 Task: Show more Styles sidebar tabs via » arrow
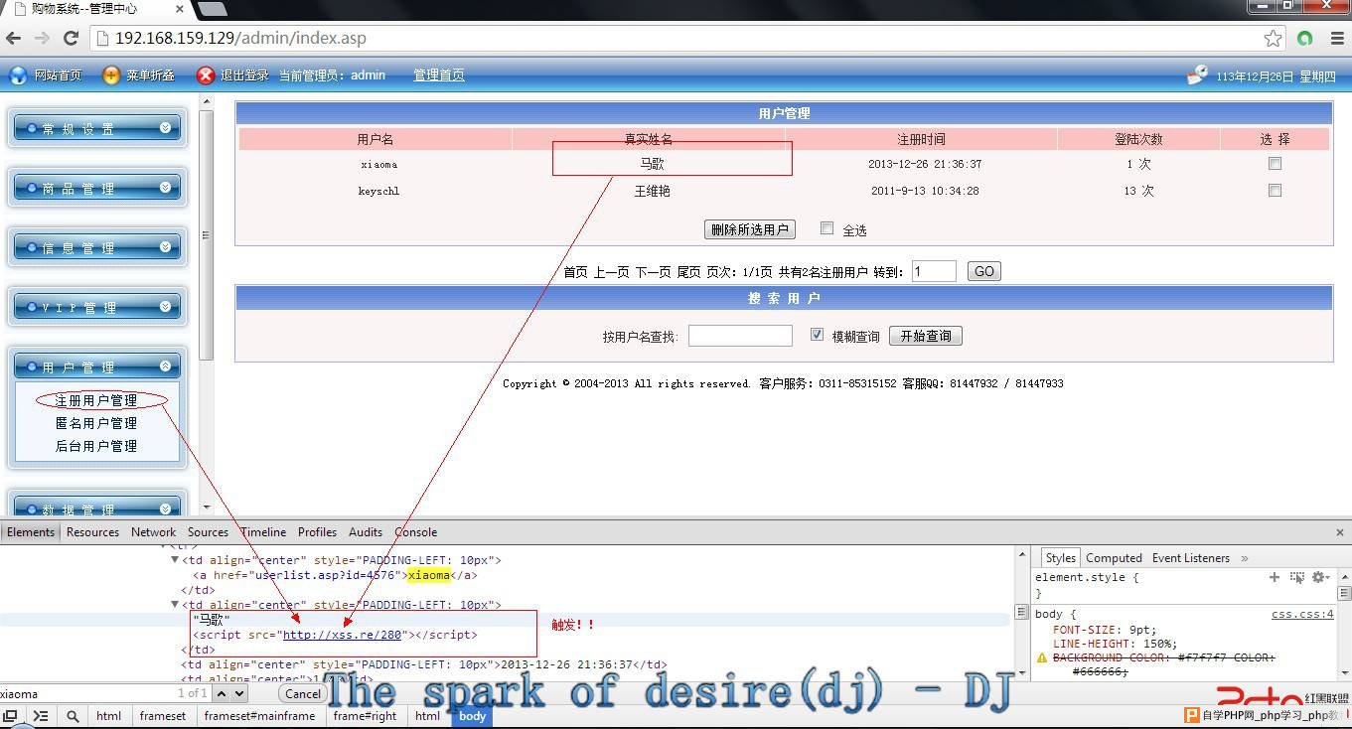point(1245,558)
